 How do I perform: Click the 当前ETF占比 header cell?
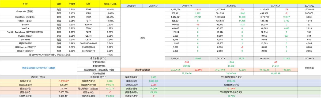point(110,4)
